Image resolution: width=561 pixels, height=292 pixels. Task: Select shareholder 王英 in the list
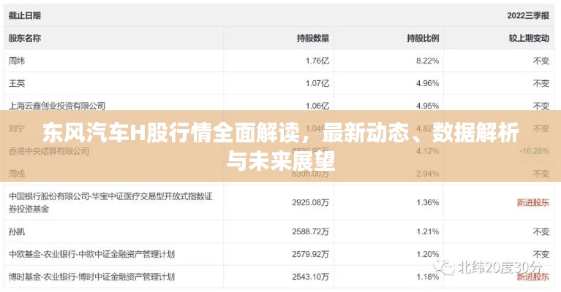(x=17, y=83)
